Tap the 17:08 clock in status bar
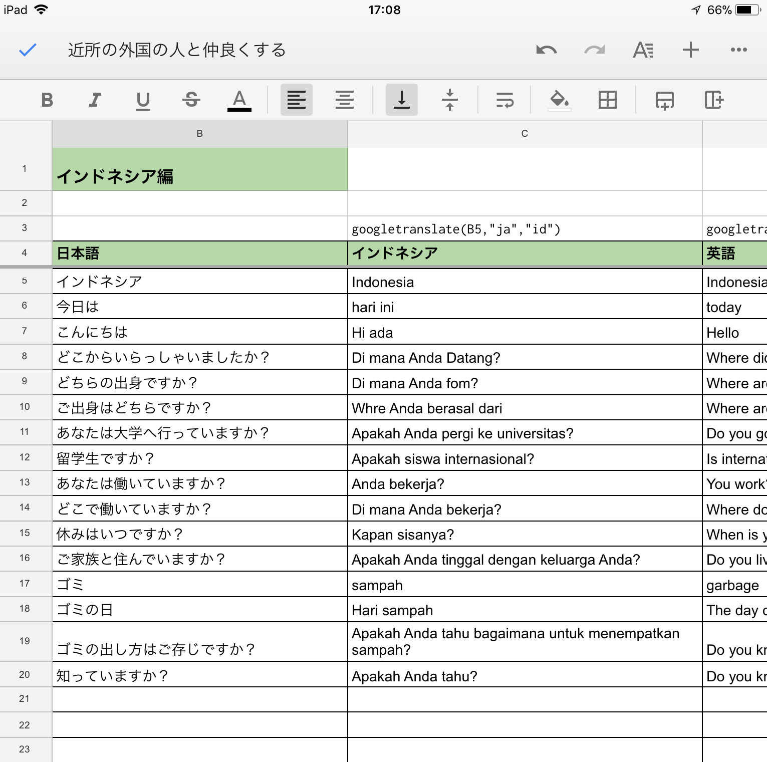 (x=384, y=10)
